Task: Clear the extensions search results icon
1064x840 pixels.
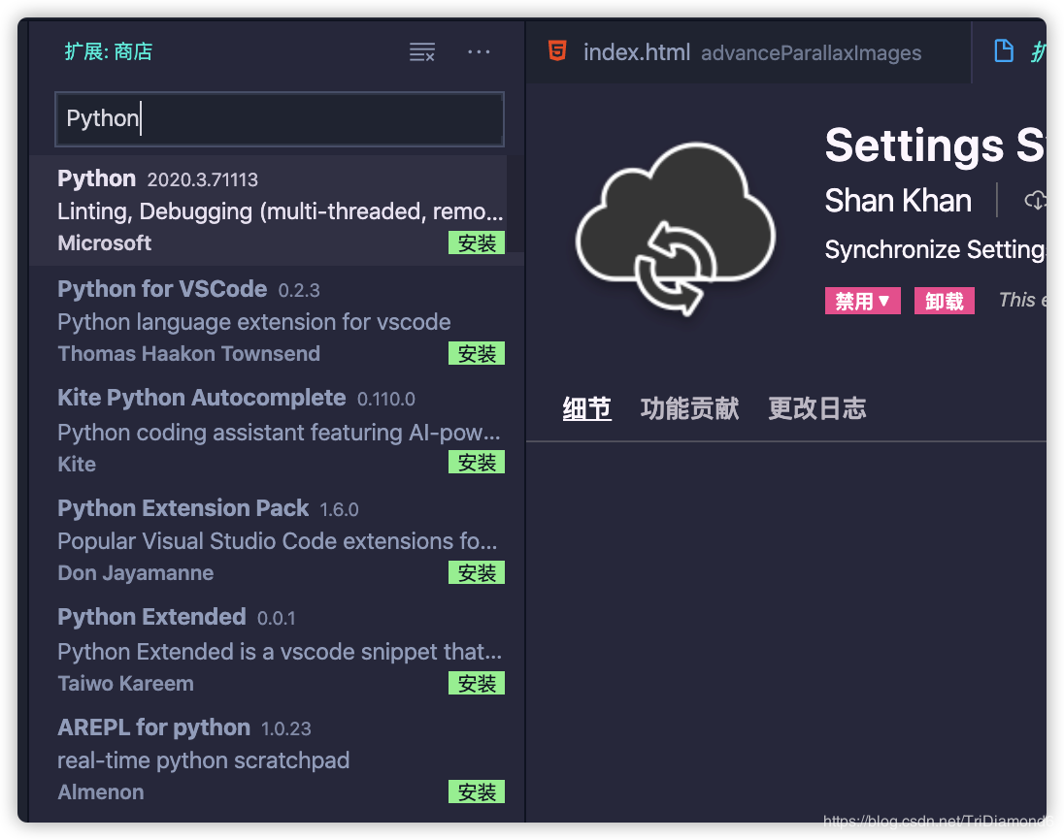Action: [421, 52]
